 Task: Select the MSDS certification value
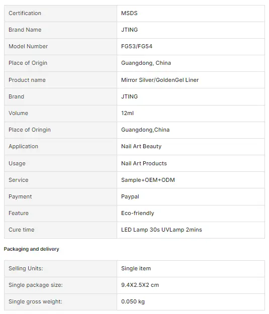click(x=129, y=13)
